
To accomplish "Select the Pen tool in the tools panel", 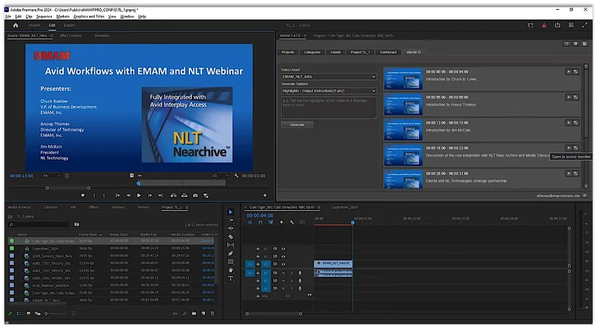I will tap(231, 253).
